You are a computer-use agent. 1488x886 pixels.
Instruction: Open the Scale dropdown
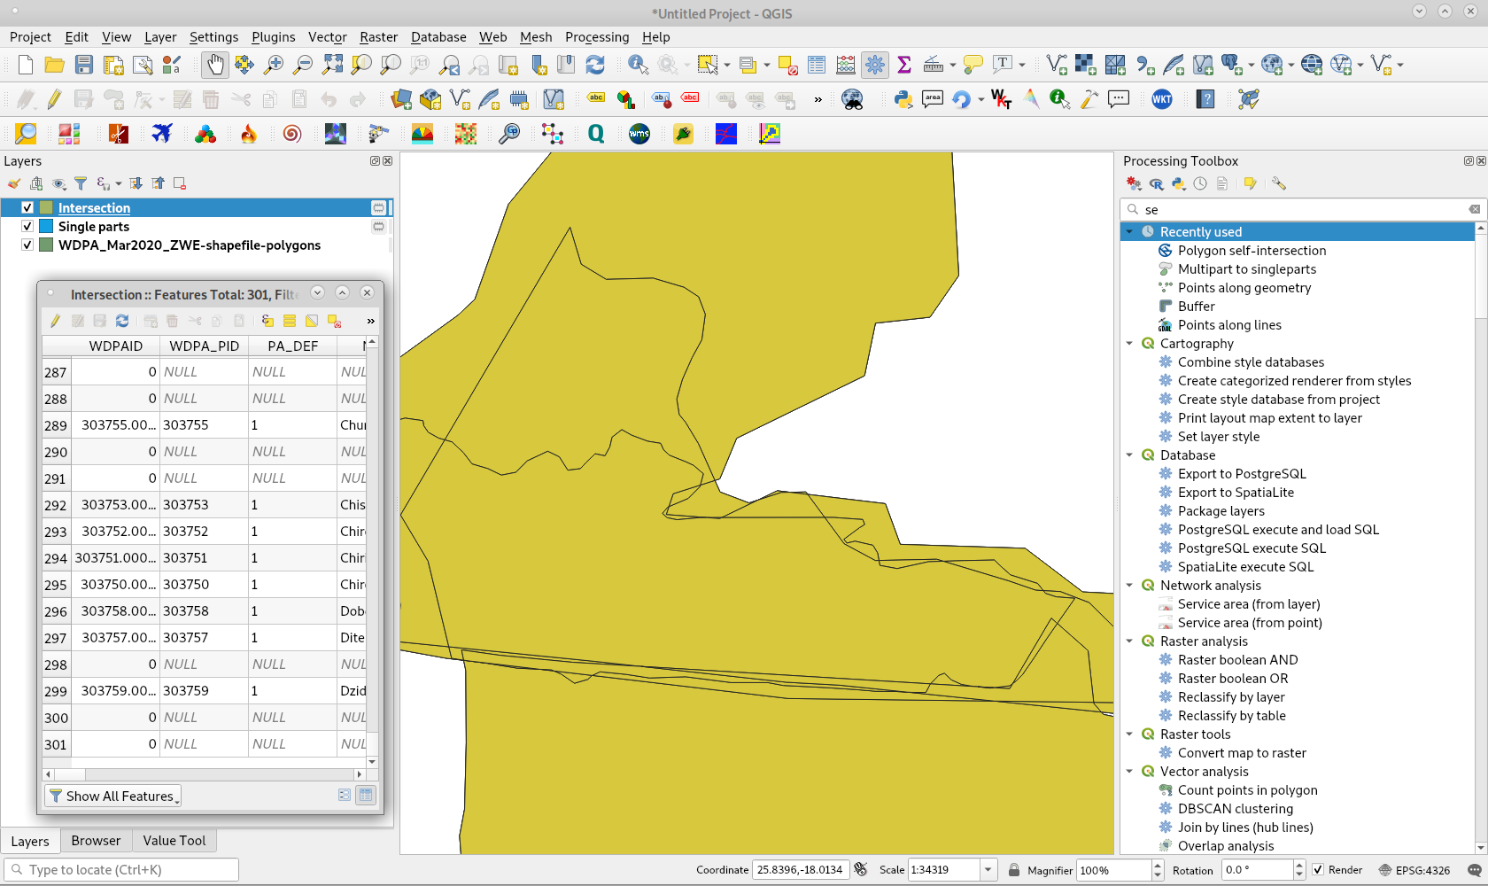pos(988,870)
